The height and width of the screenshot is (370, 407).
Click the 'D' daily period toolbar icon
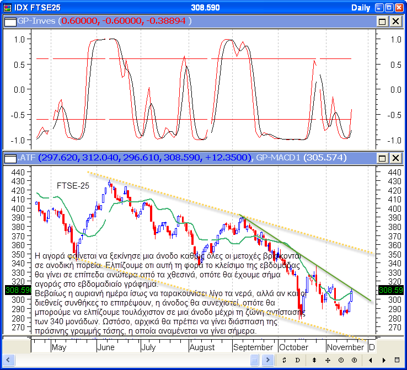[297, 360]
